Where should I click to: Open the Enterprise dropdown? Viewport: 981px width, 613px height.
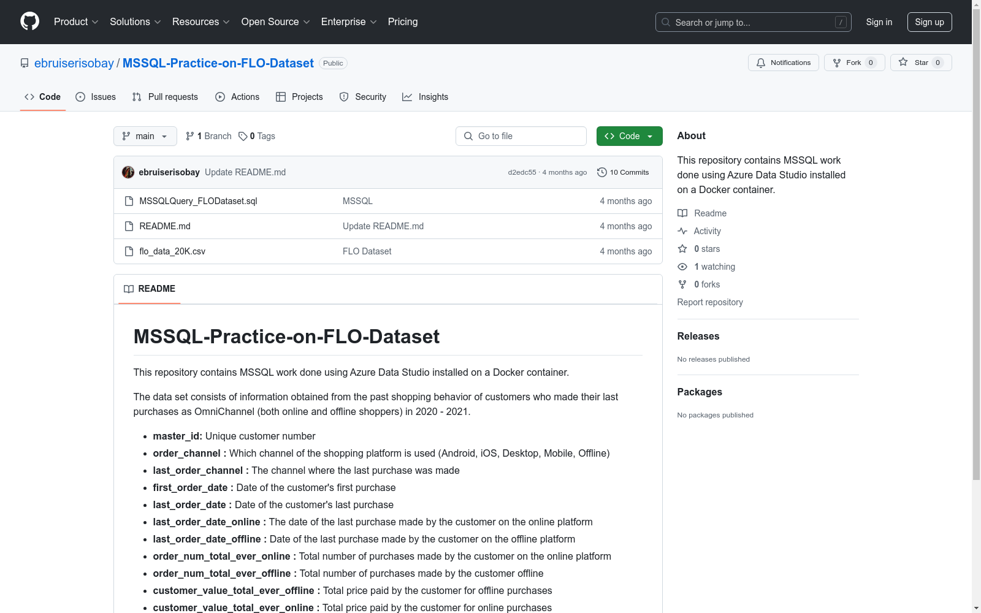point(349,21)
